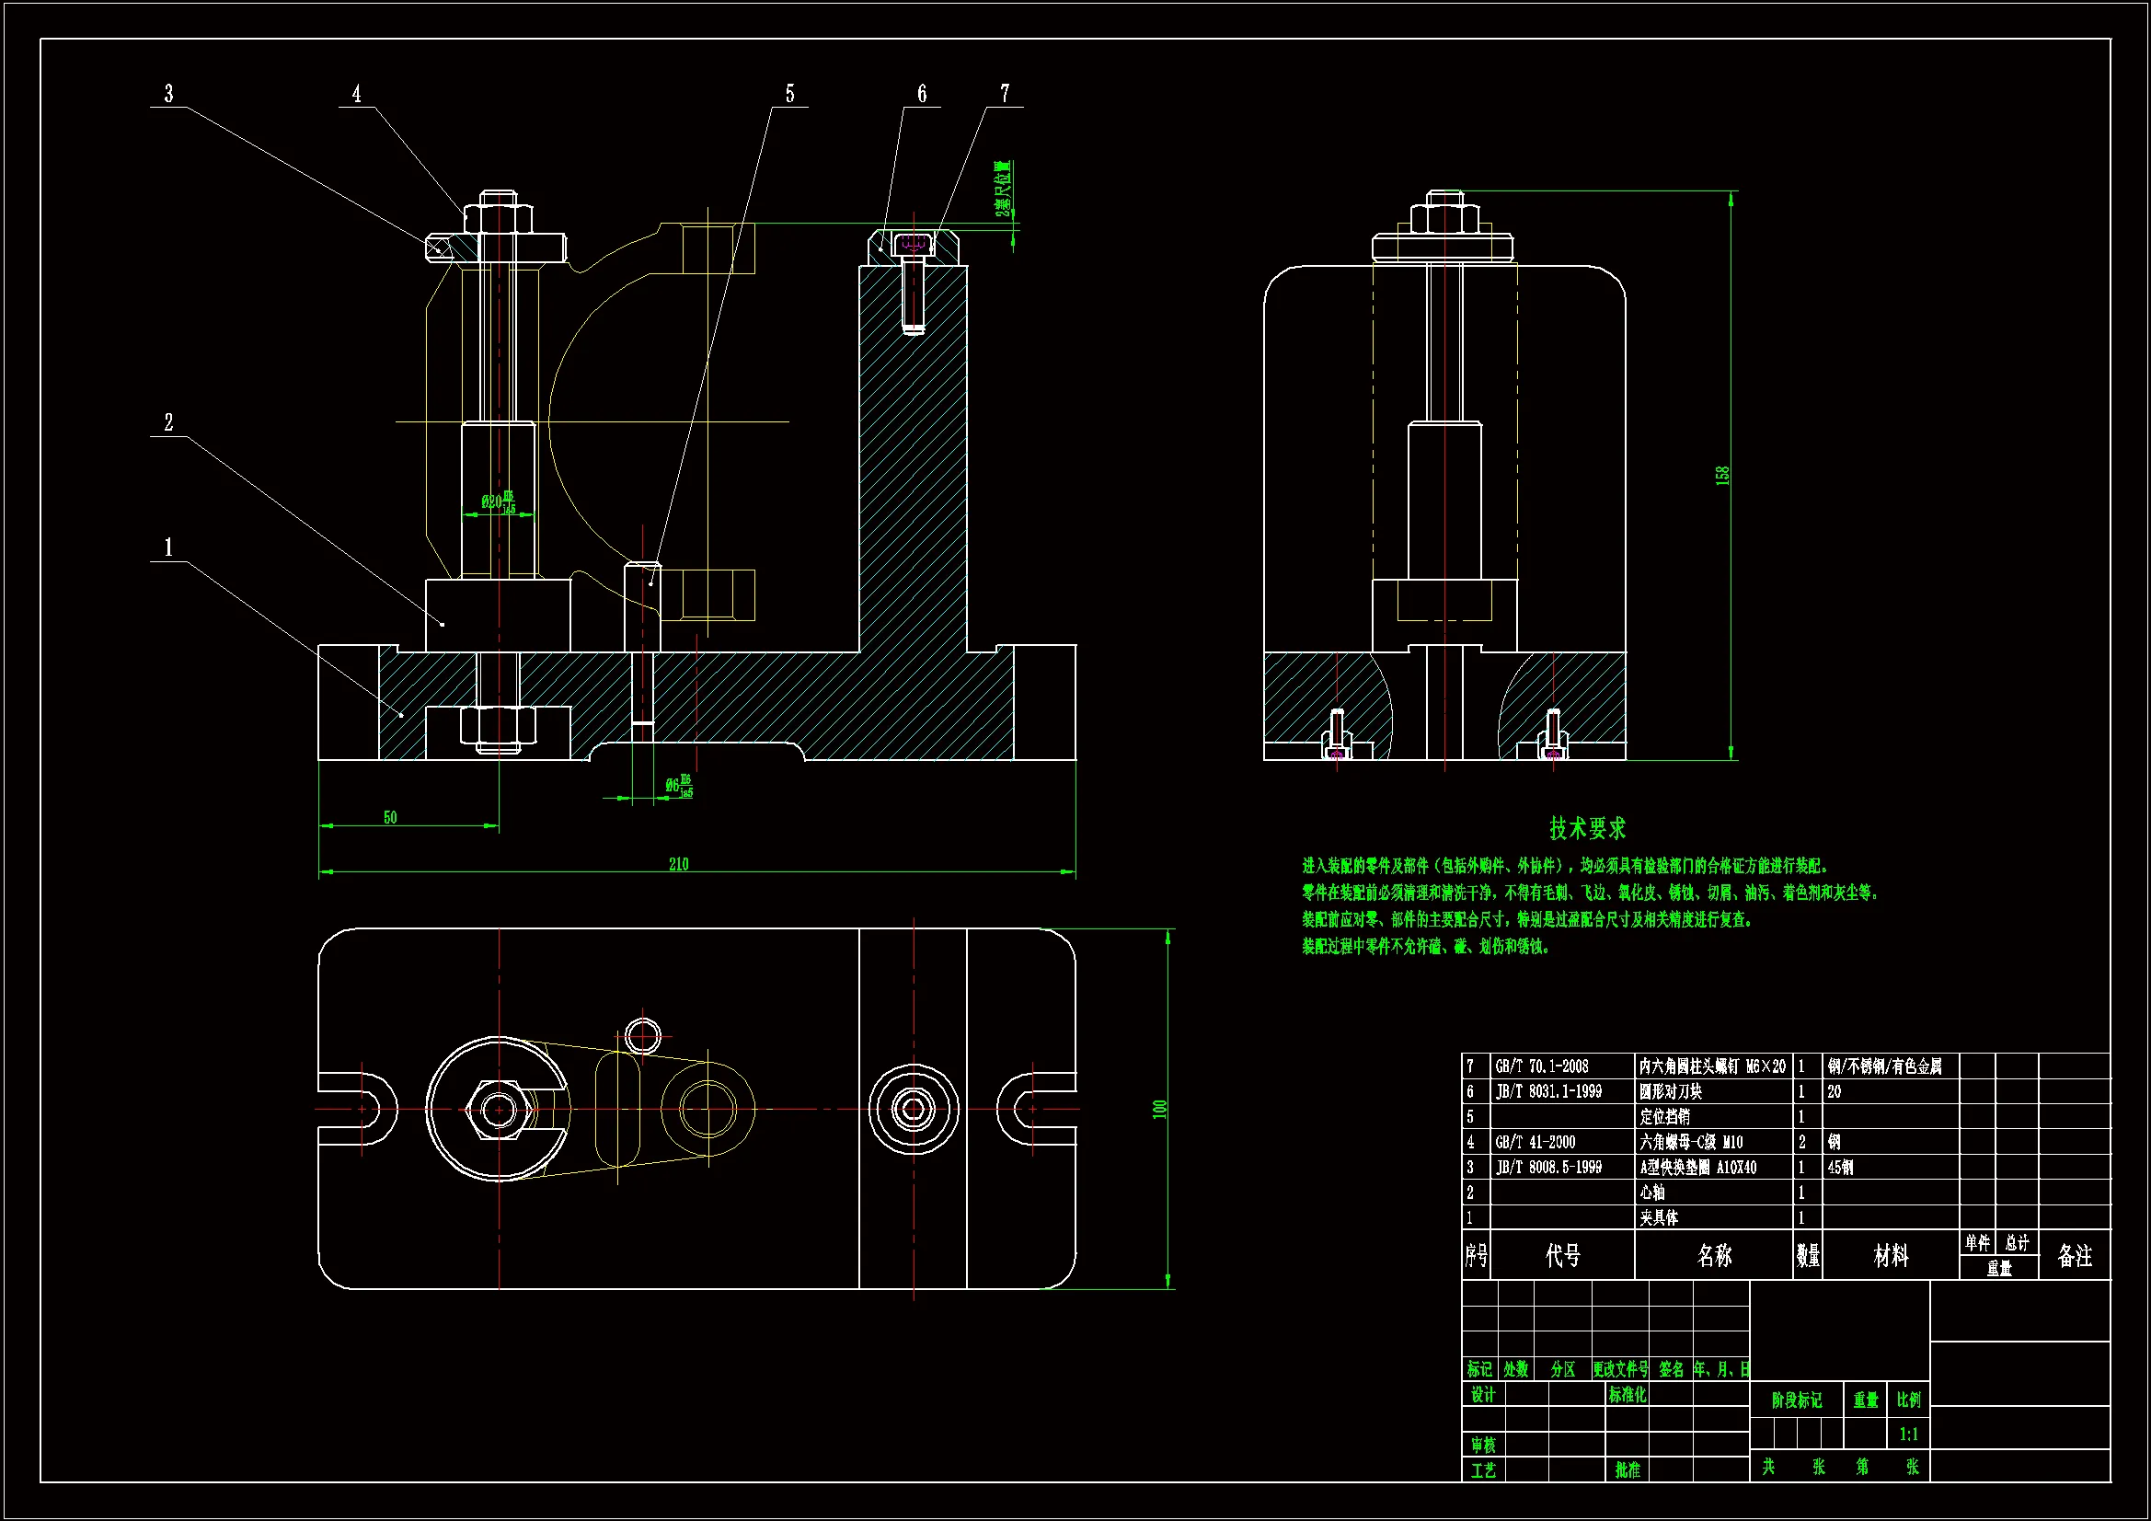Select part balloon number 5
Viewport: 2151px width, 1521px height.
click(x=789, y=94)
